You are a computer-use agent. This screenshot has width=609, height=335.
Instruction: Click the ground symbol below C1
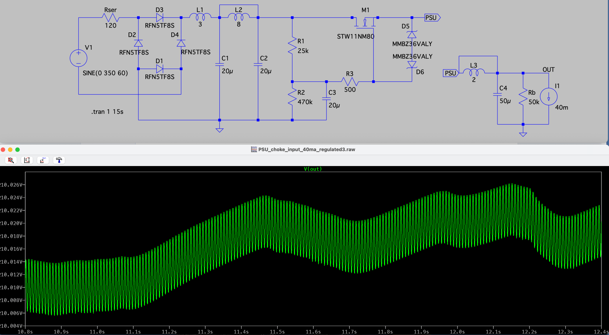pos(219,130)
